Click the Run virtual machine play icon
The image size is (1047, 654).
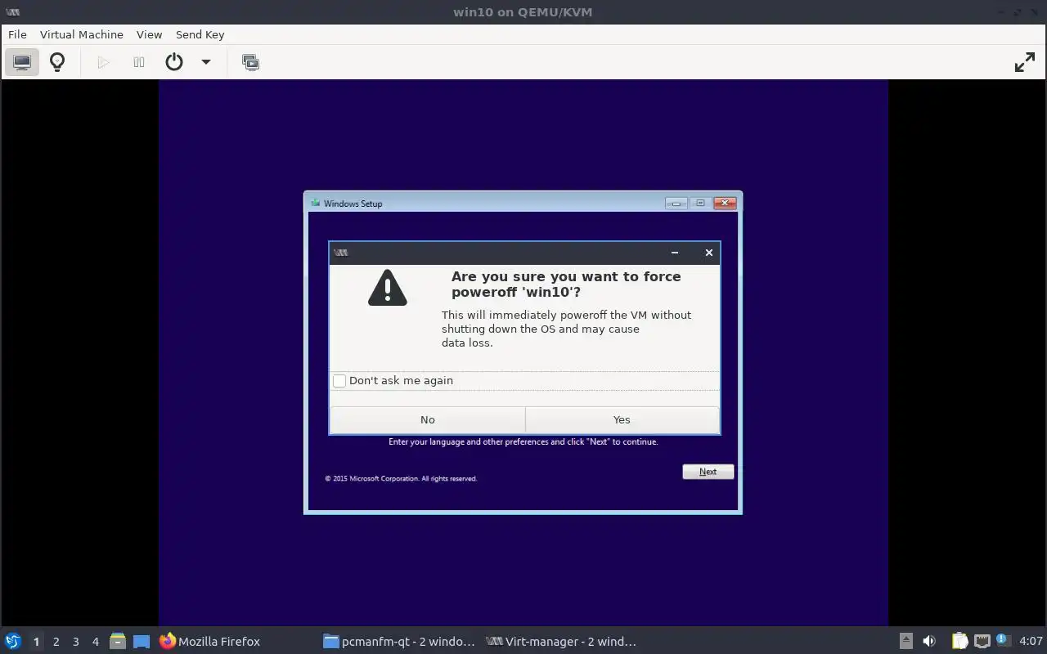(x=103, y=62)
